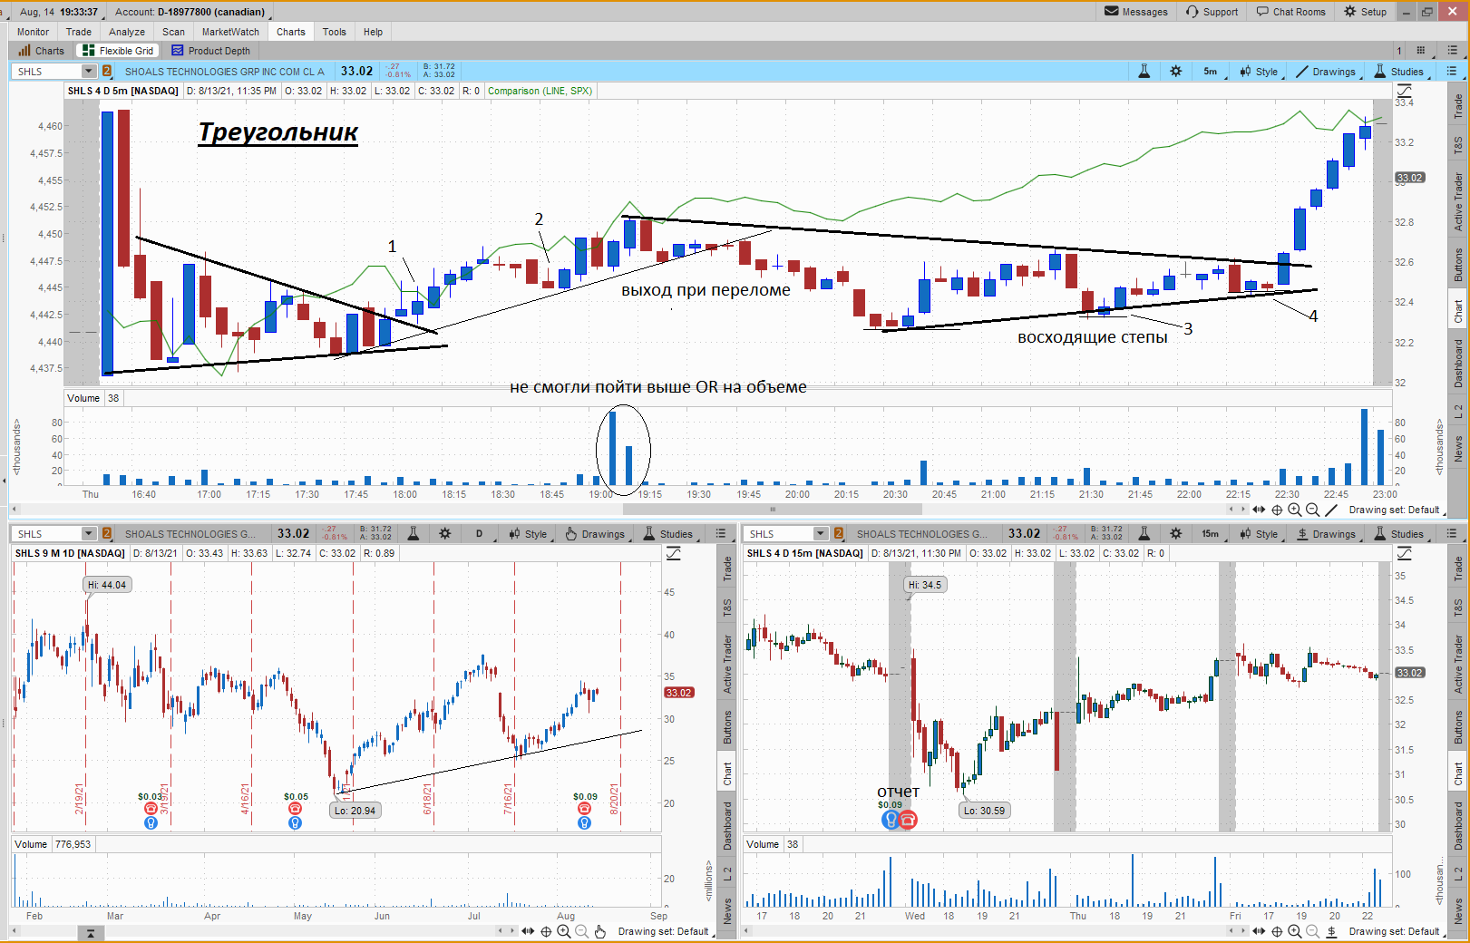The height and width of the screenshot is (943, 1470).
Task: Open the Style menu on 5m chart
Action: click(1259, 72)
